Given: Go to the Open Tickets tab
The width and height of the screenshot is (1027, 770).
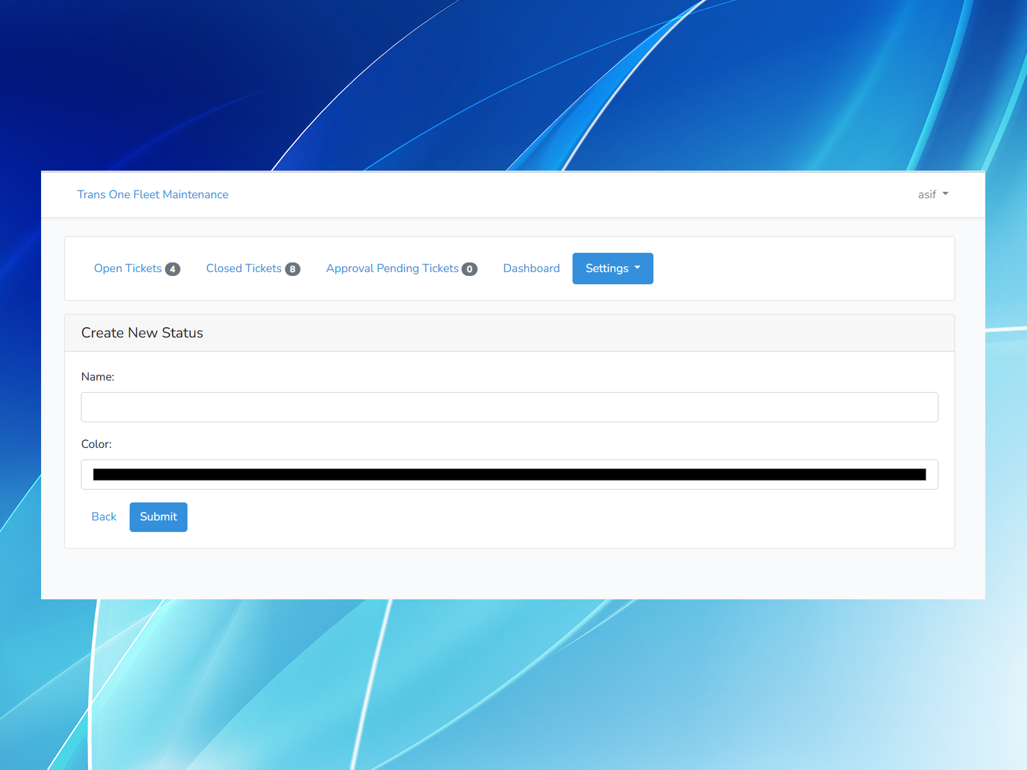Looking at the screenshot, I should (137, 268).
